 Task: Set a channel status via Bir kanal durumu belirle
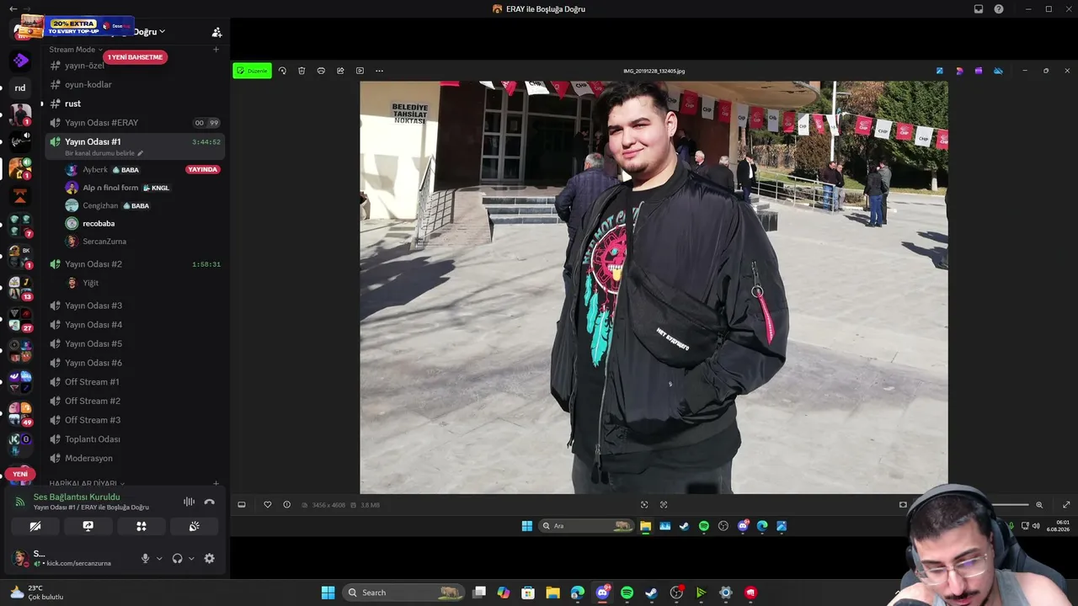(104, 153)
